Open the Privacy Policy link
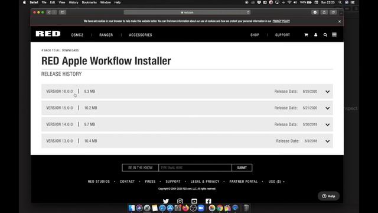 (281, 21)
